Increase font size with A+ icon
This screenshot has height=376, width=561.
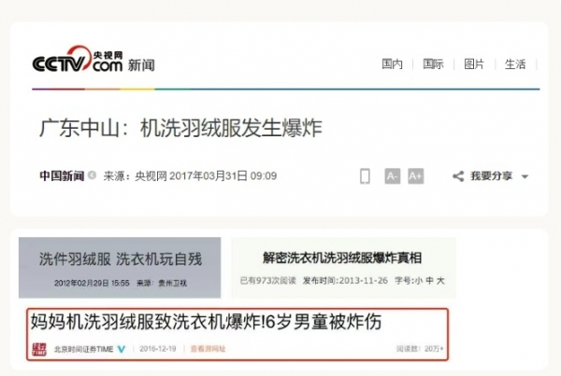(416, 176)
